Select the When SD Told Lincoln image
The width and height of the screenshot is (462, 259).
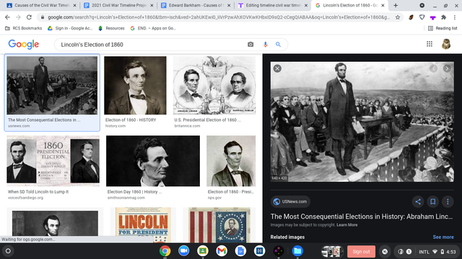pos(53,160)
